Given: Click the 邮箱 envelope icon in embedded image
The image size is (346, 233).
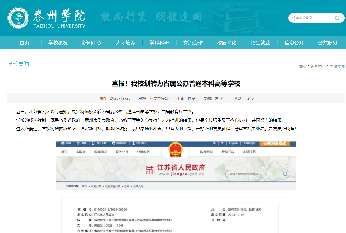Looking at the screenshot, I should tap(63, 143).
